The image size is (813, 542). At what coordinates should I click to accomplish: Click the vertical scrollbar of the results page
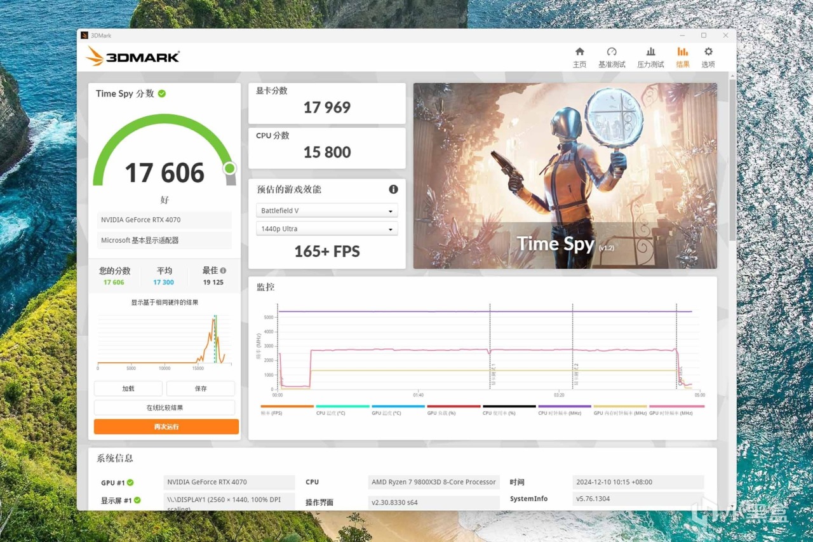tap(732, 159)
